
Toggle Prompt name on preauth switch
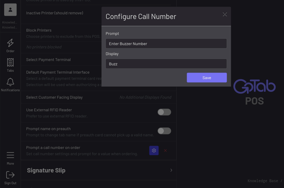coord(164,131)
